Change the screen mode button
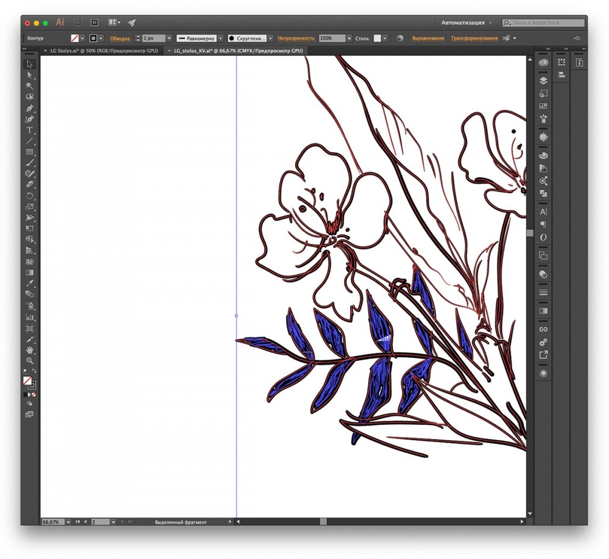Viewport: 609px width, 559px height. (29, 415)
